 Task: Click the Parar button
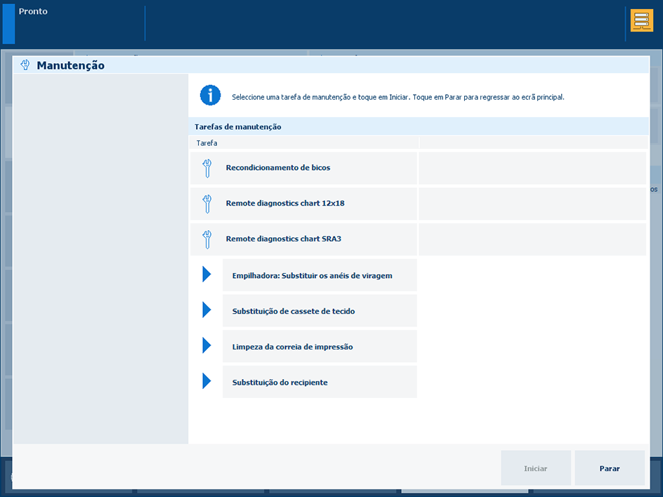(x=610, y=468)
